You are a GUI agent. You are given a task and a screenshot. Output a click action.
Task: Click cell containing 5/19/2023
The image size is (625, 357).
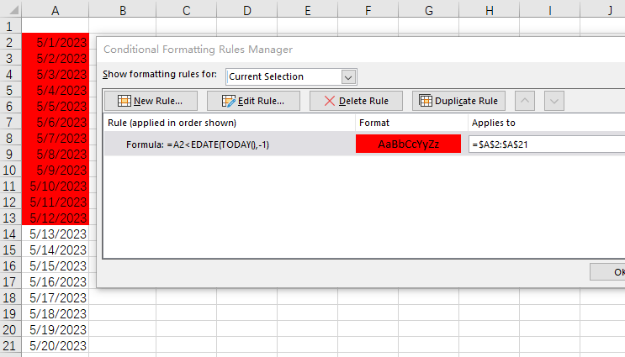[x=56, y=329]
